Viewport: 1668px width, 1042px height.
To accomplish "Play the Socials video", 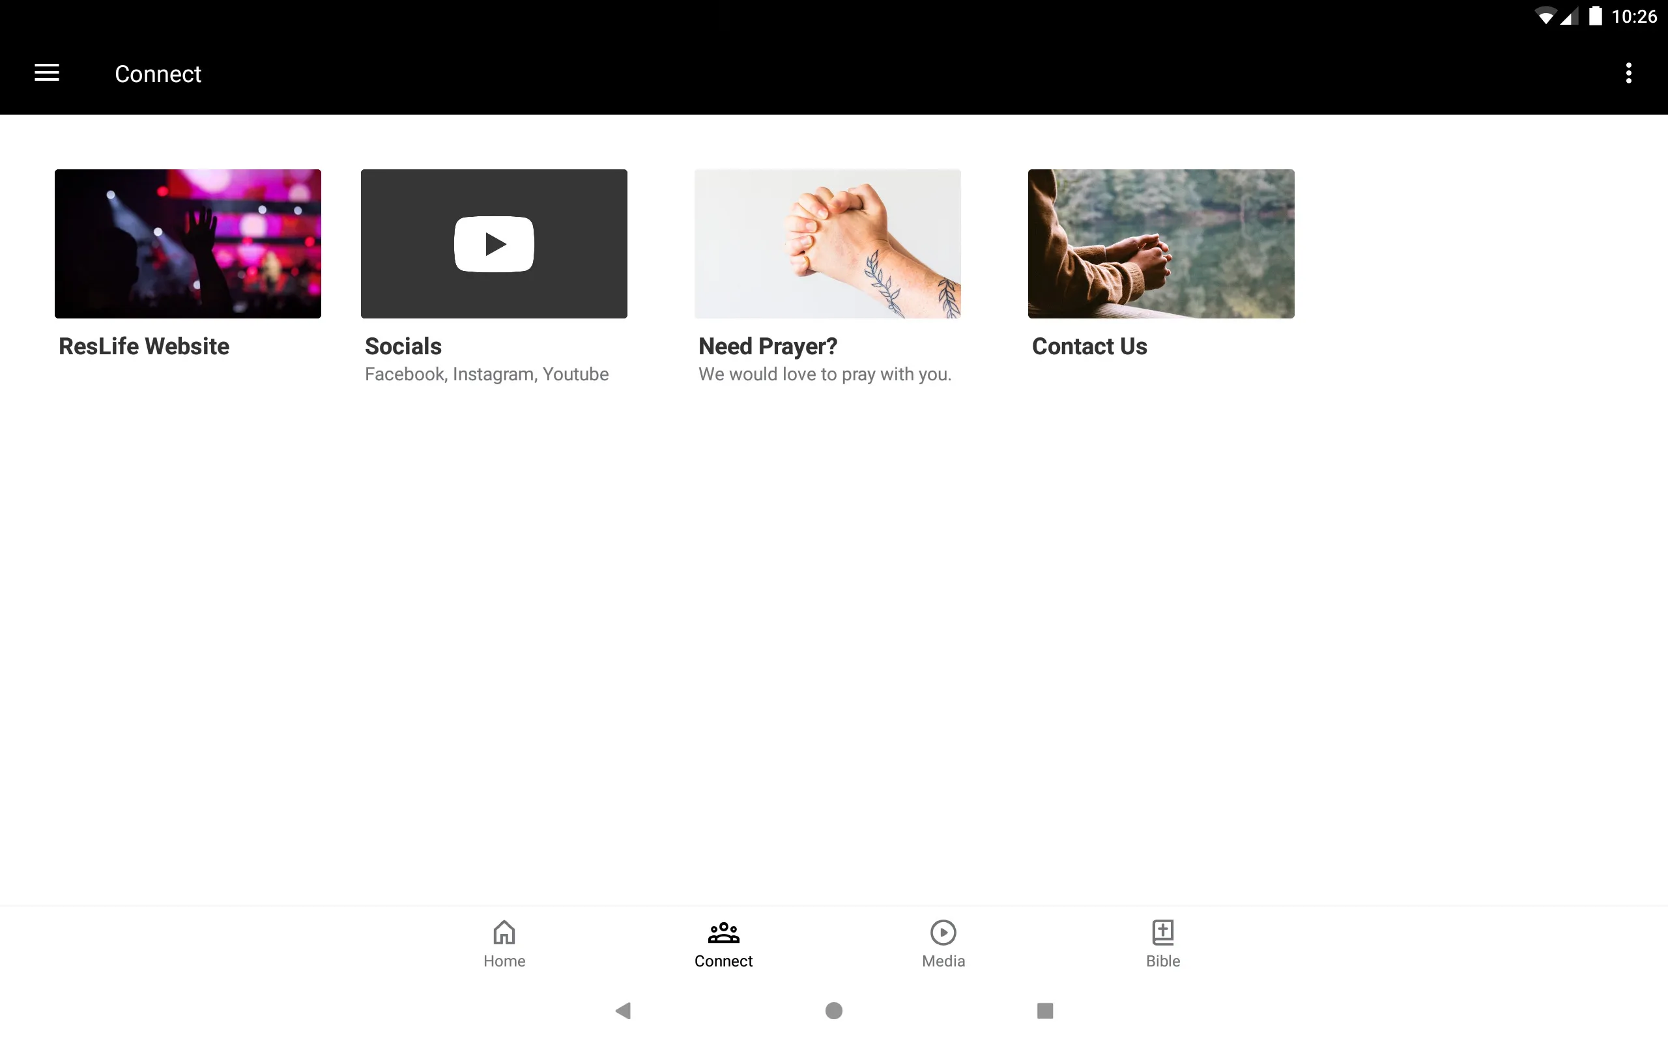I will [493, 242].
